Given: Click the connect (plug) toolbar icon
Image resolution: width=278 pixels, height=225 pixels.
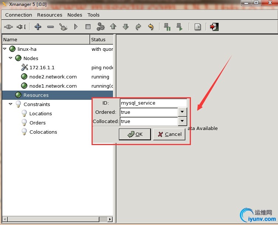Looking at the screenshot, I should (8, 27).
